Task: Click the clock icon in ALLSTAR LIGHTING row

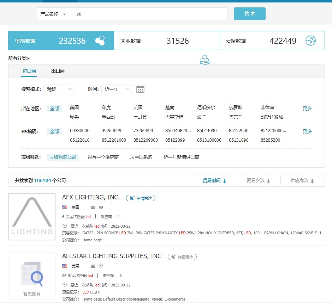Action: 65,285
